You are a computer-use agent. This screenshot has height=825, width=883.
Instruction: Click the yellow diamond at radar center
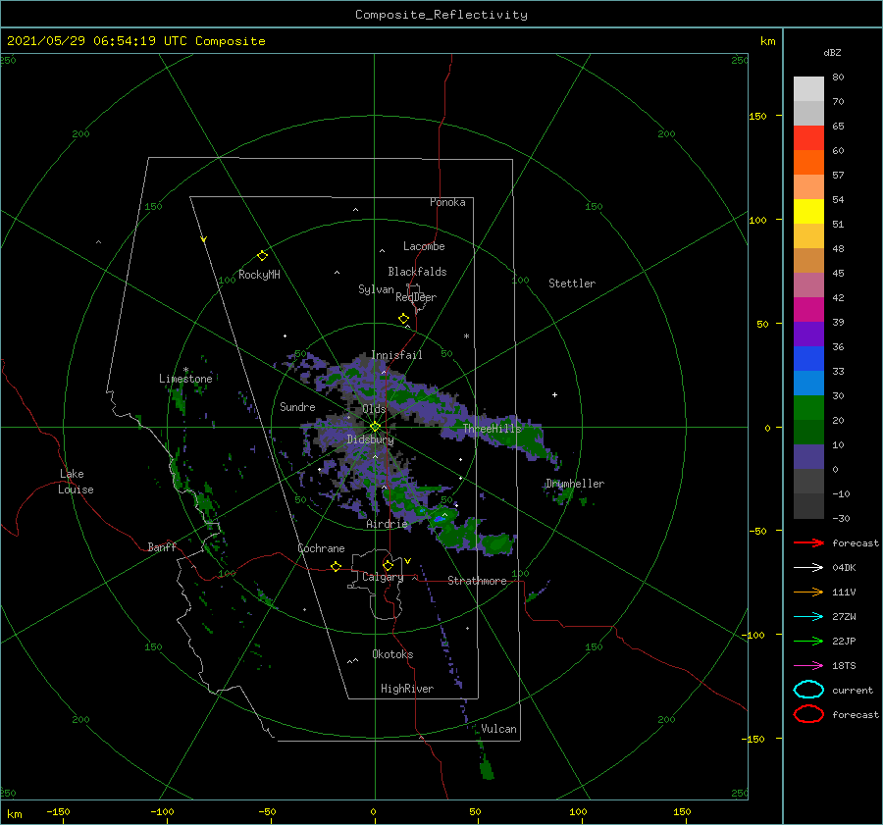375,427
